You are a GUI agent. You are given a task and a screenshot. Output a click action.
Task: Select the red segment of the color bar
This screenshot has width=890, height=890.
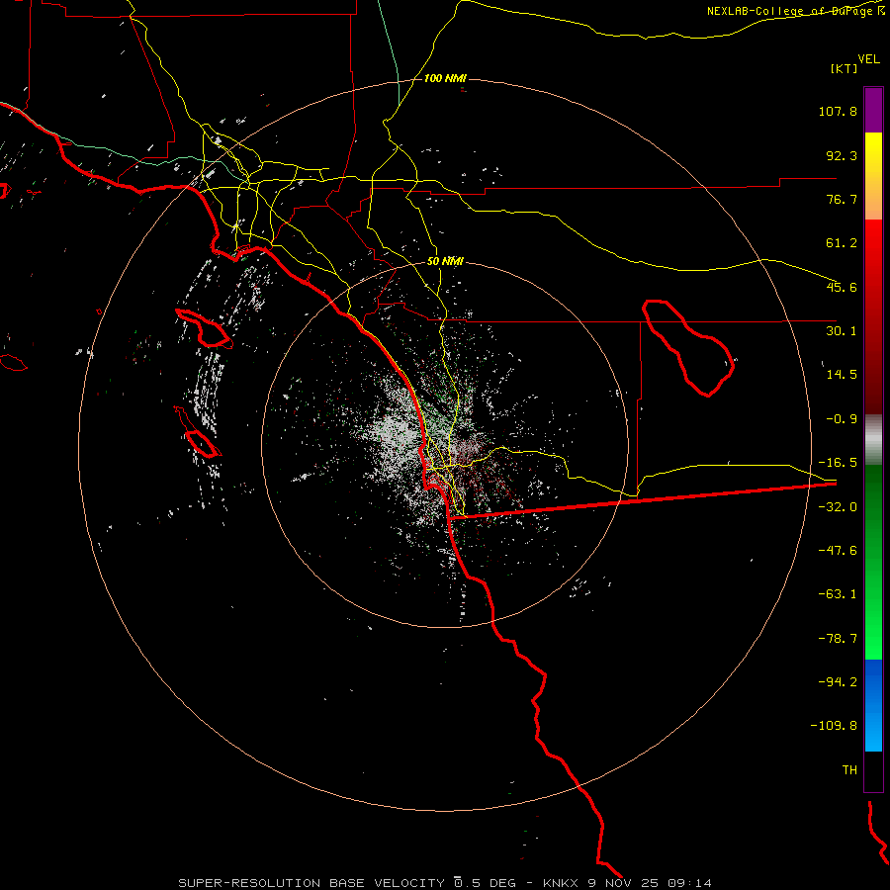point(873,316)
